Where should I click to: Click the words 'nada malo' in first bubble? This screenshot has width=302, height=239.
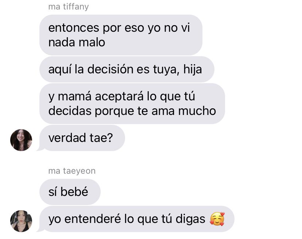coord(77,42)
